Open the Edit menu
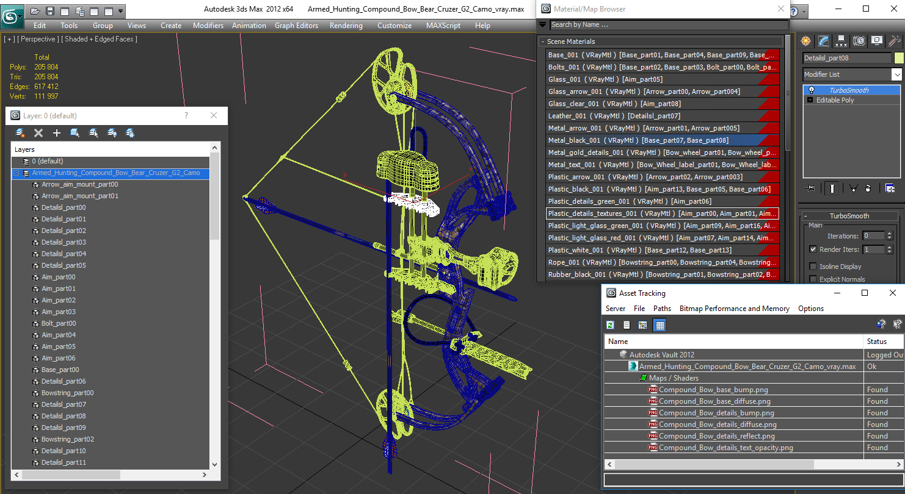This screenshot has height=494, width=905. (x=40, y=26)
